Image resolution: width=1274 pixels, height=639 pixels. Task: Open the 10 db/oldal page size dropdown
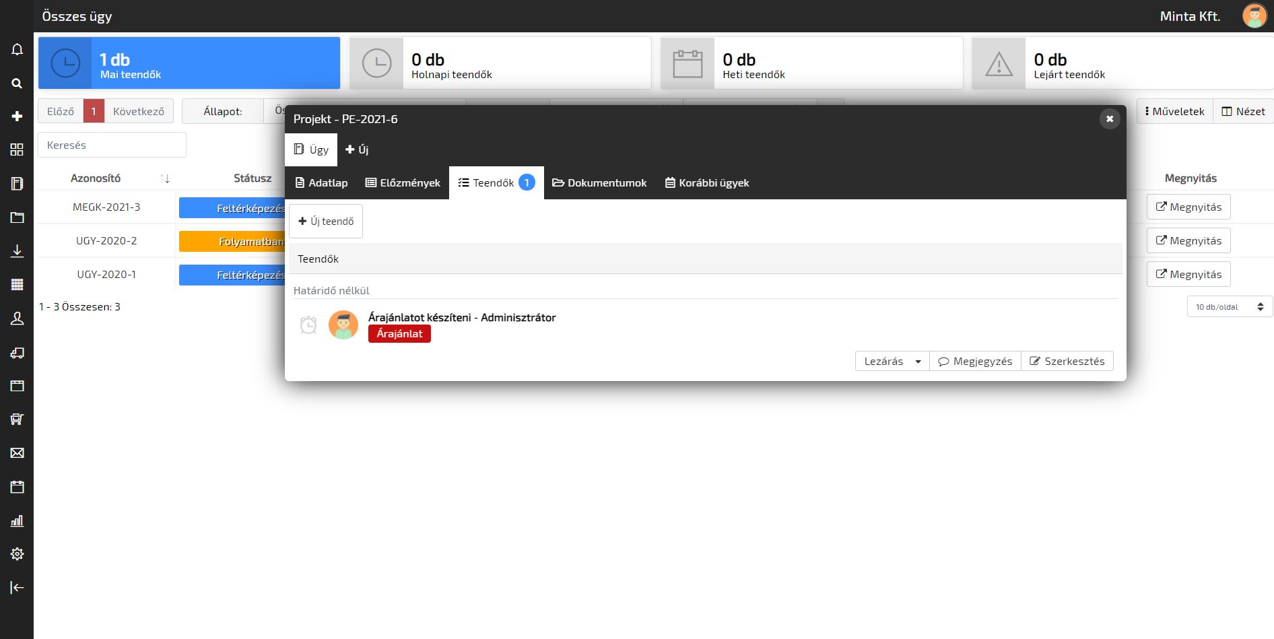click(x=1230, y=307)
